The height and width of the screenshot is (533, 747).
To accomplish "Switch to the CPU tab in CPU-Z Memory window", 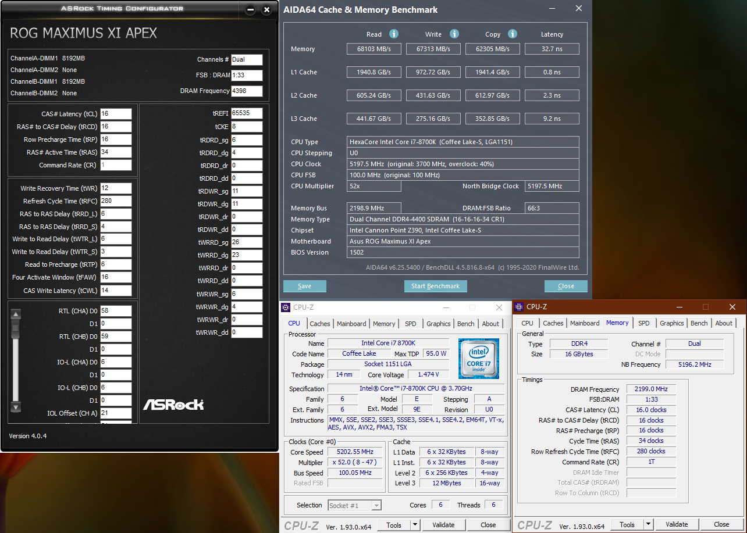I will click(527, 323).
